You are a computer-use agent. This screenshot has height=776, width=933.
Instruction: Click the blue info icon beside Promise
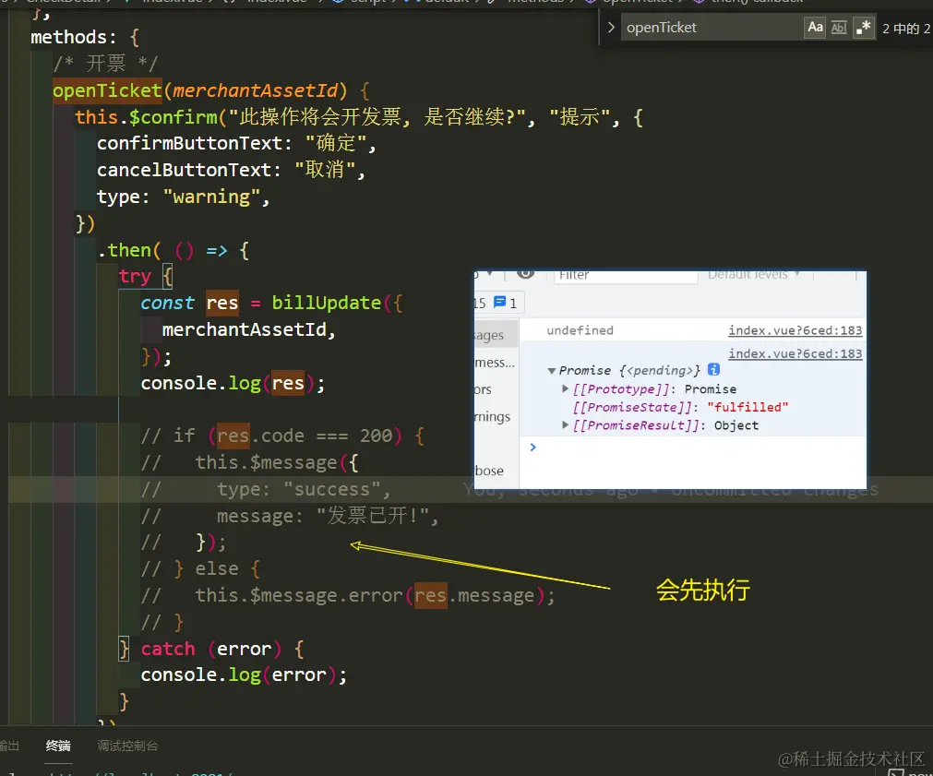click(713, 370)
